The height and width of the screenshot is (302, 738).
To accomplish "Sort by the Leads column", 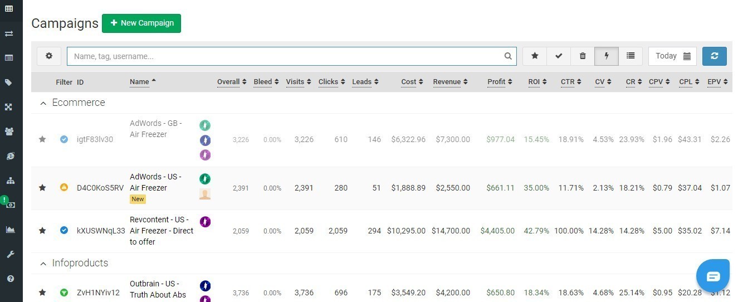I will pyautogui.click(x=365, y=82).
